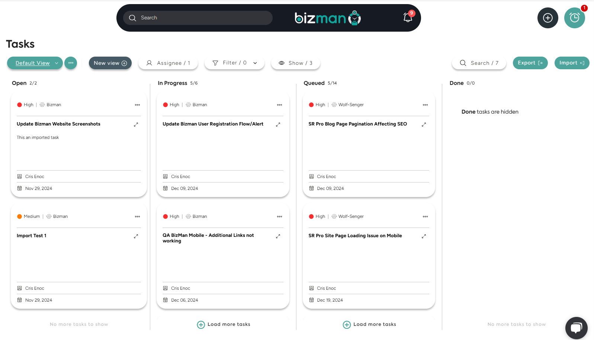Click orange Medium priority dot on Import Test 1
The width and height of the screenshot is (594, 340).
click(x=19, y=217)
